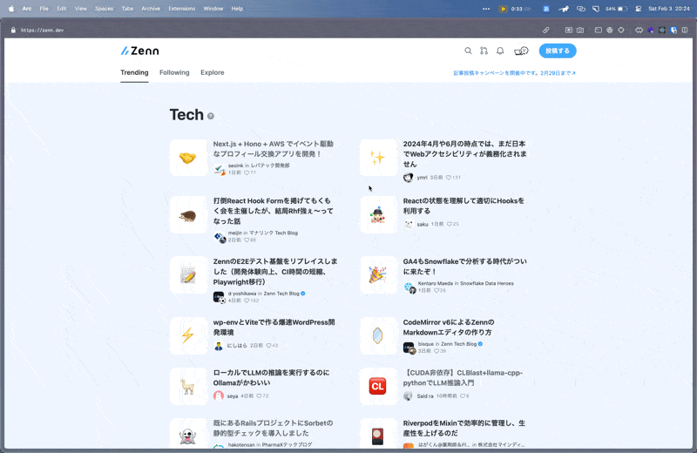The image size is (697, 453).
Task: Open the Spaces menu
Action: coord(104,9)
